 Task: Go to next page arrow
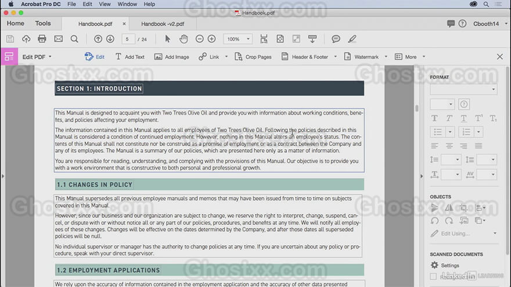pos(110,39)
